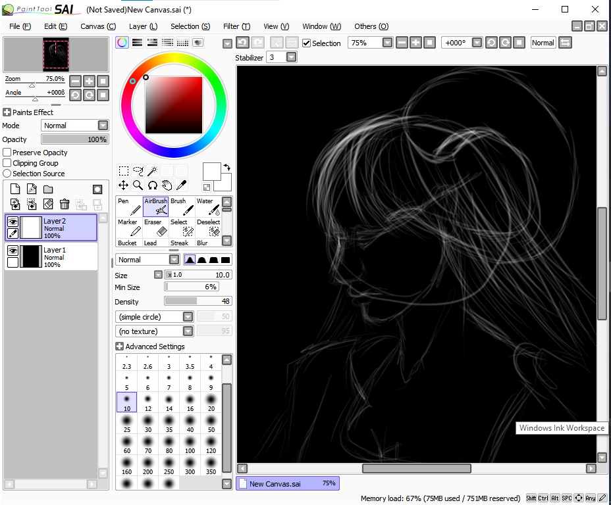Open the Edit menu
The width and height of the screenshot is (611, 505).
click(x=56, y=26)
